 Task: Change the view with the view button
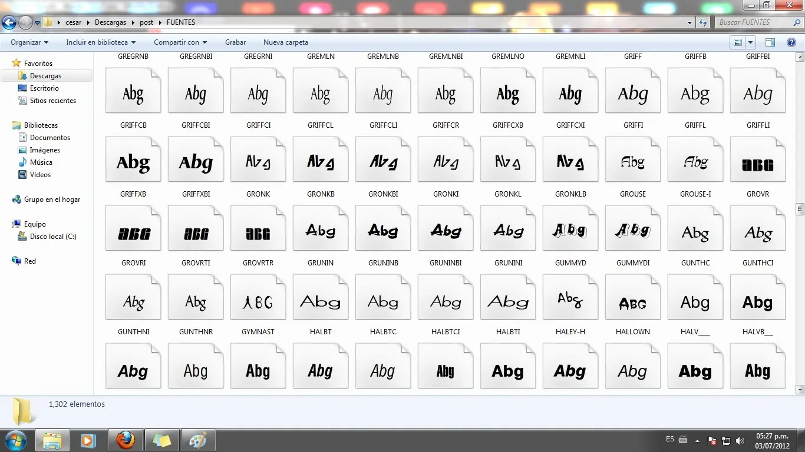[738, 42]
